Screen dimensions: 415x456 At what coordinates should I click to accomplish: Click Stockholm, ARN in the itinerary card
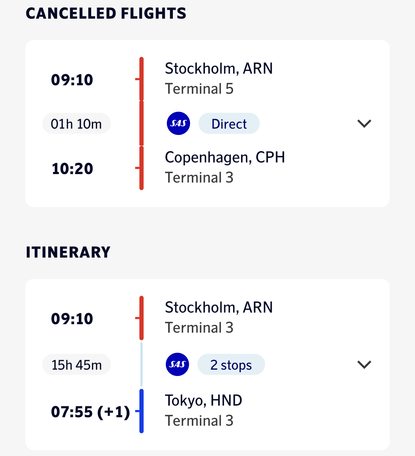click(x=219, y=307)
